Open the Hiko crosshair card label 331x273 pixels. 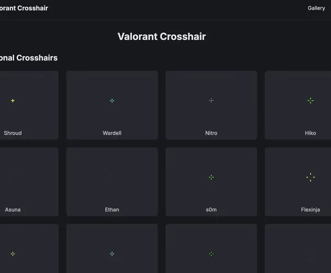pos(310,133)
